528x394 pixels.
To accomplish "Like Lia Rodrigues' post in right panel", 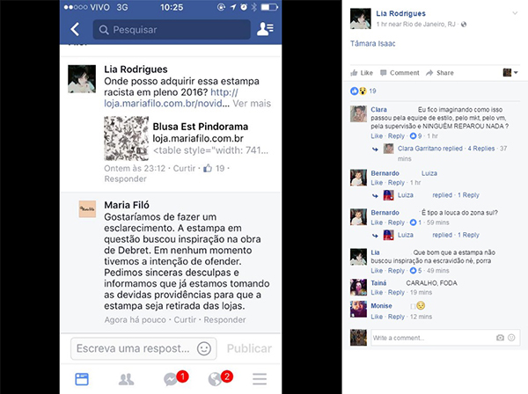I will pos(362,73).
